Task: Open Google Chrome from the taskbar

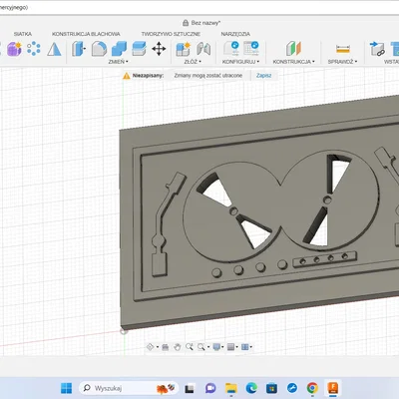Action: pos(312,388)
